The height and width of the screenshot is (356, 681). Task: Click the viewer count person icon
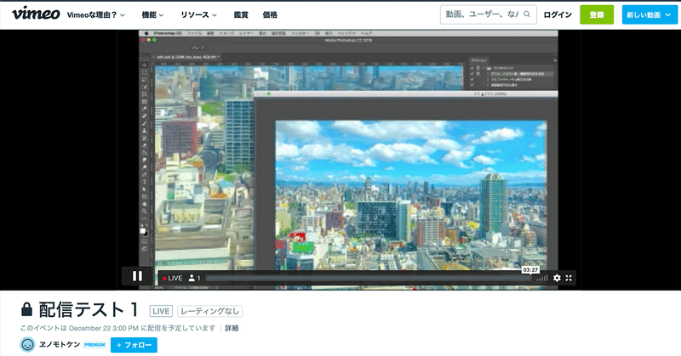coord(192,278)
